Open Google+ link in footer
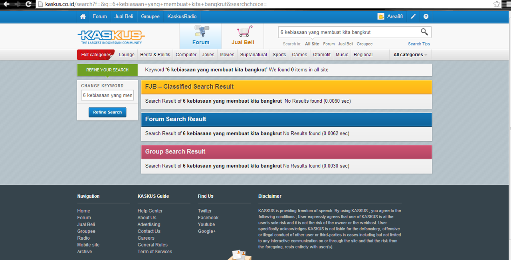Image resolution: width=511 pixels, height=260 pixels. (x=207, y=231)
